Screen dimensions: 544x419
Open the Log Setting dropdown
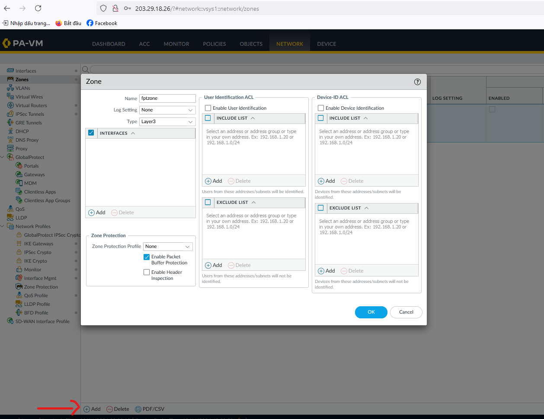pyautogui.click(x=167, y=110)
